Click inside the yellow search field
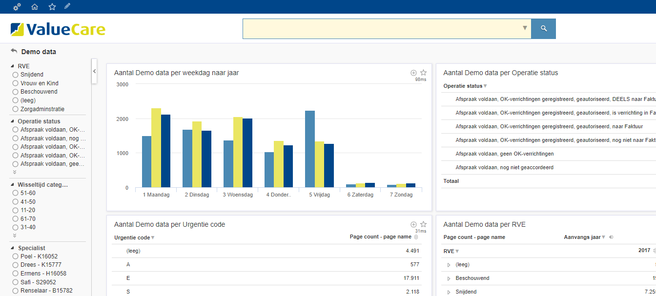 (381, 29)
